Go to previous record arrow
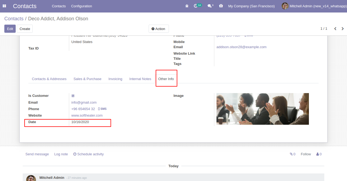The height and width of the screenshot is (181, 347). coord(335,29)
